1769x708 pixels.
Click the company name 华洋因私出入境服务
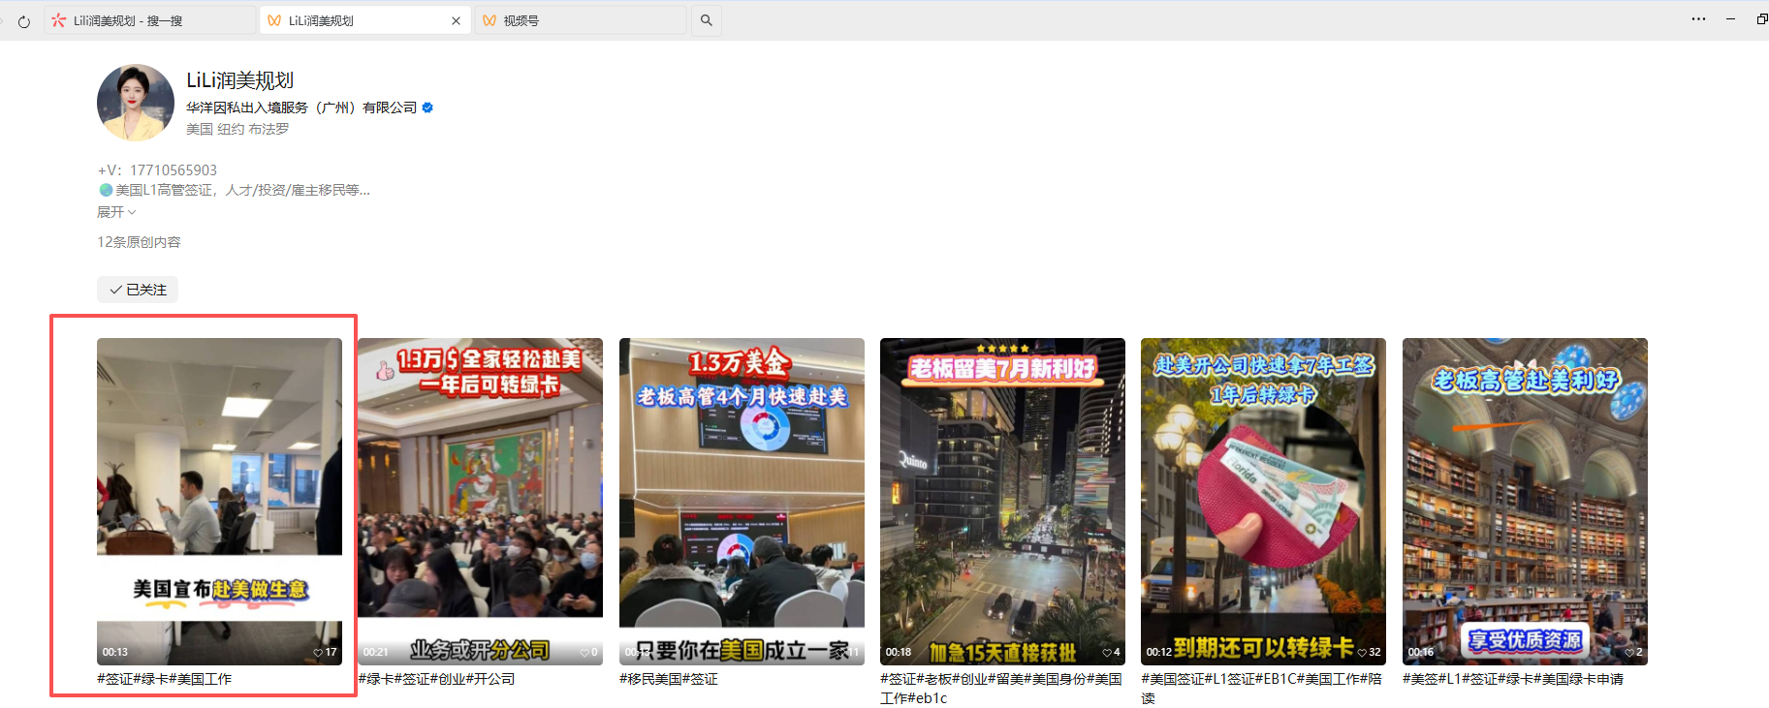pos(301,108)
